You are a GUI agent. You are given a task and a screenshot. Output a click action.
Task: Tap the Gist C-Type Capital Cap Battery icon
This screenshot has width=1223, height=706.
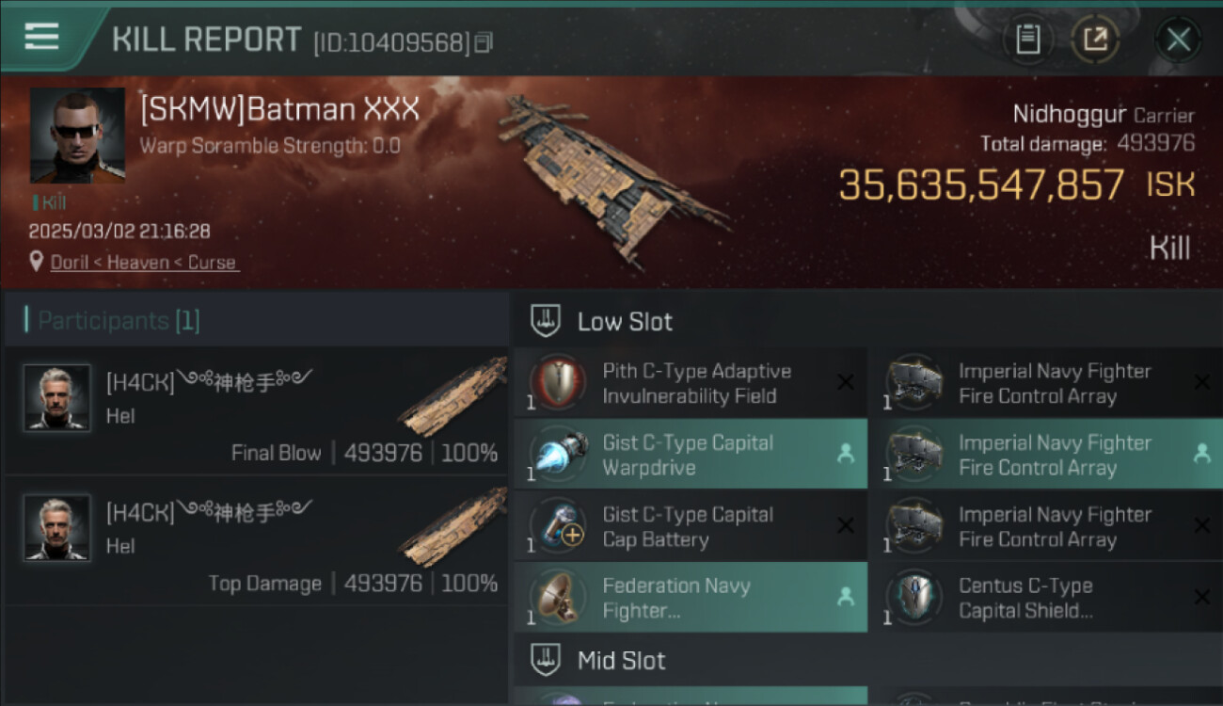pos(557,526)
